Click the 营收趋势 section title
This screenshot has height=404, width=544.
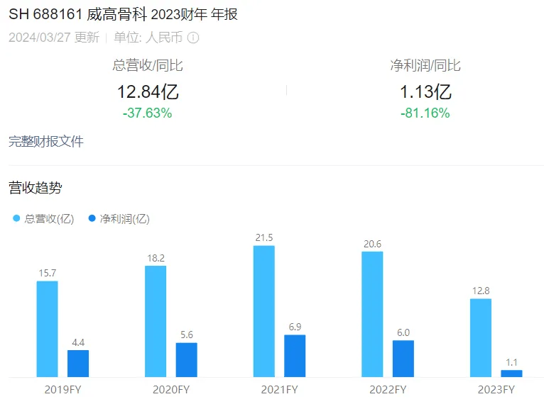point(36,188)
